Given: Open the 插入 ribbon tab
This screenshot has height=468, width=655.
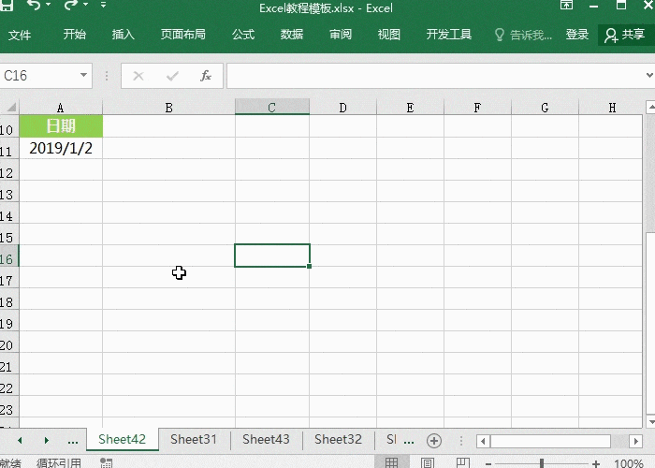Looking at the screenshot, I should [x=124, y=35].
